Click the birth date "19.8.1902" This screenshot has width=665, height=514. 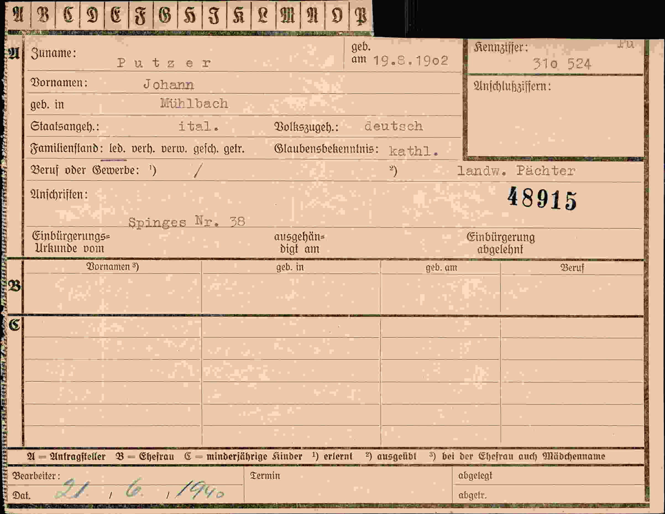(x=411, y=61)
